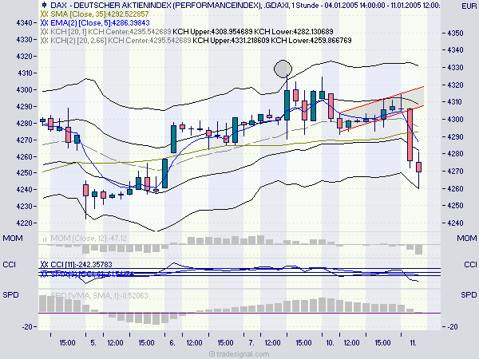The height and width of the screenshot is (359, 479).
Task: Select the SMA [Close, 35]:4292.522857 legend entry
Action: point(100,14)
